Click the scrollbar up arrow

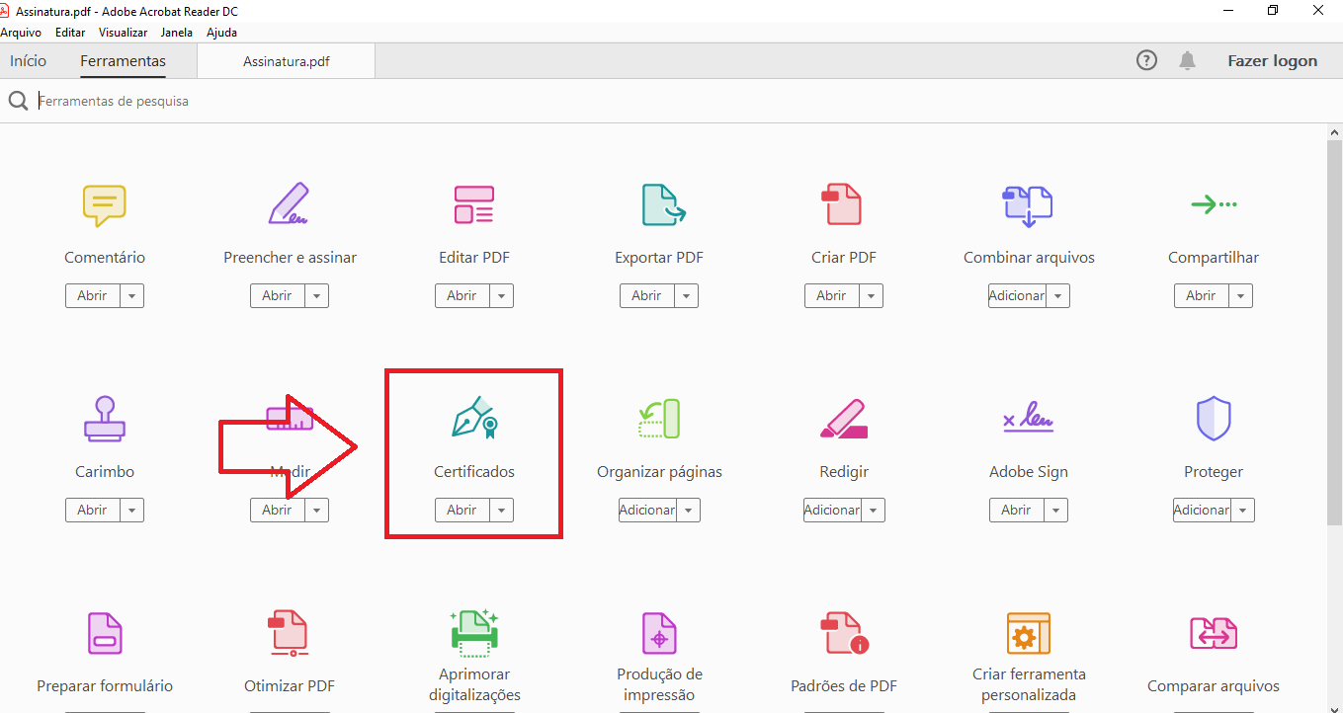pyautogui.click(x=1334, y=130)
